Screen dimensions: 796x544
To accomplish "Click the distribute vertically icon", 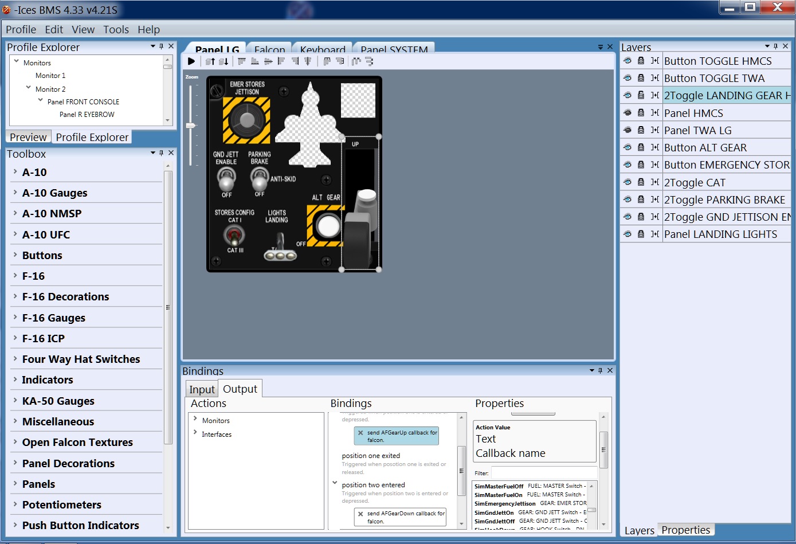I will coord(340,61).
